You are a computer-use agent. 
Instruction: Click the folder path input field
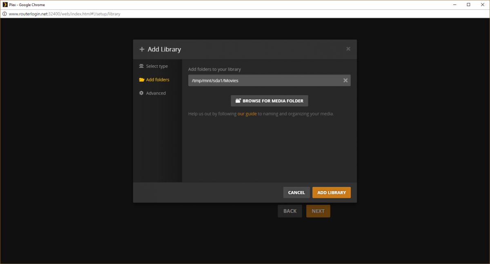click(269, 80)
